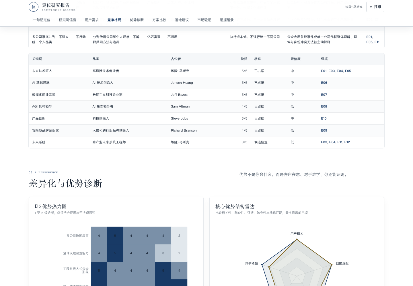Click the 埃隆·马斯克 name in header

[x=354, y=7]
